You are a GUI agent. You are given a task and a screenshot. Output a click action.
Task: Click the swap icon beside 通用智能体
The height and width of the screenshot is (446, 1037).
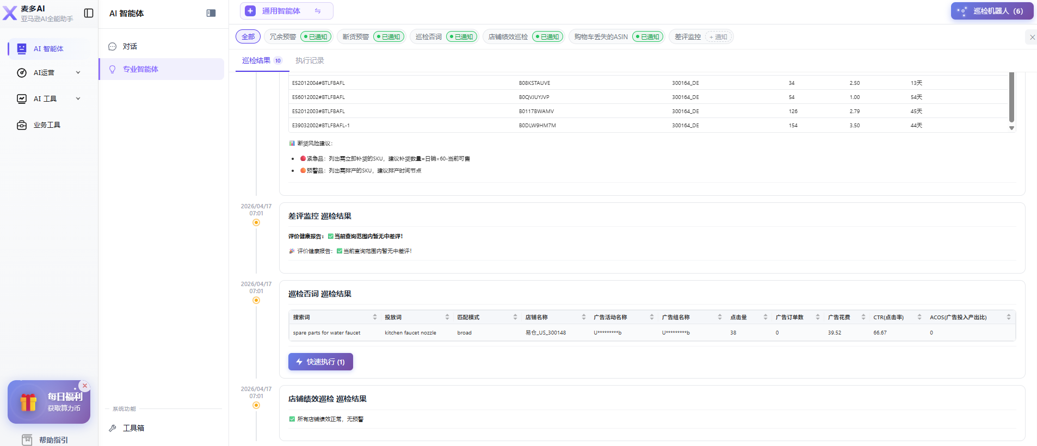click(318, 11)
